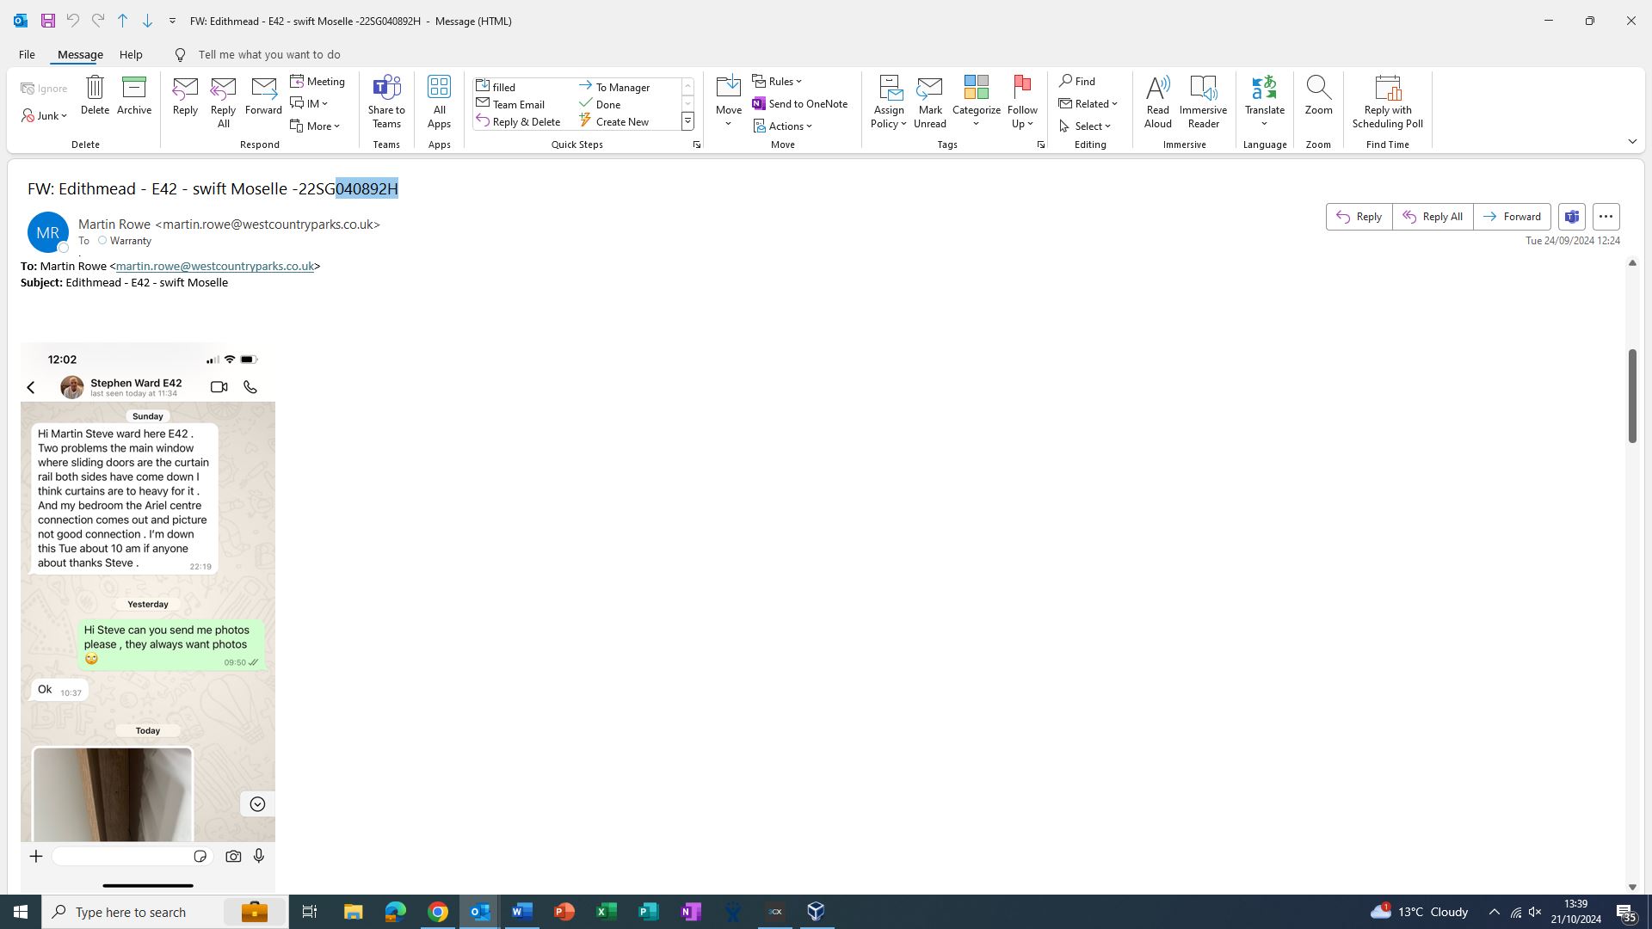
Task: Toggle the Follow Up flag
Action: [1022, 86]
